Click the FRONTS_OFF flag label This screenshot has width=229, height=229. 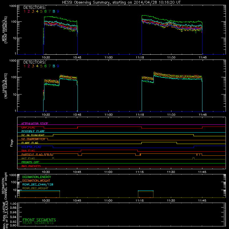pyautogui.click(x=30, y=162)
